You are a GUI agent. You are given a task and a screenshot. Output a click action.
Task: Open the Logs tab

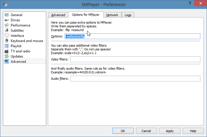(128, 15)
